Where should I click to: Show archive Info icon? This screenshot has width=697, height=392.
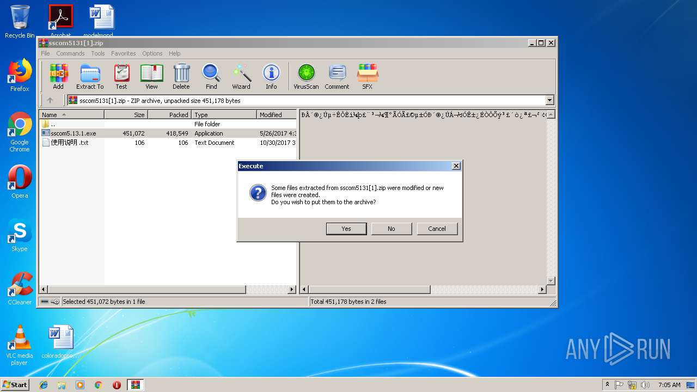[271, 77]
